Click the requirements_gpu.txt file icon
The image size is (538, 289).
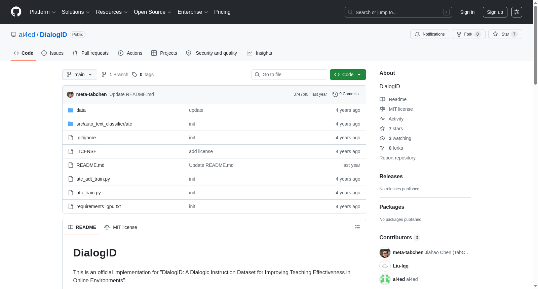coord(71,206)
